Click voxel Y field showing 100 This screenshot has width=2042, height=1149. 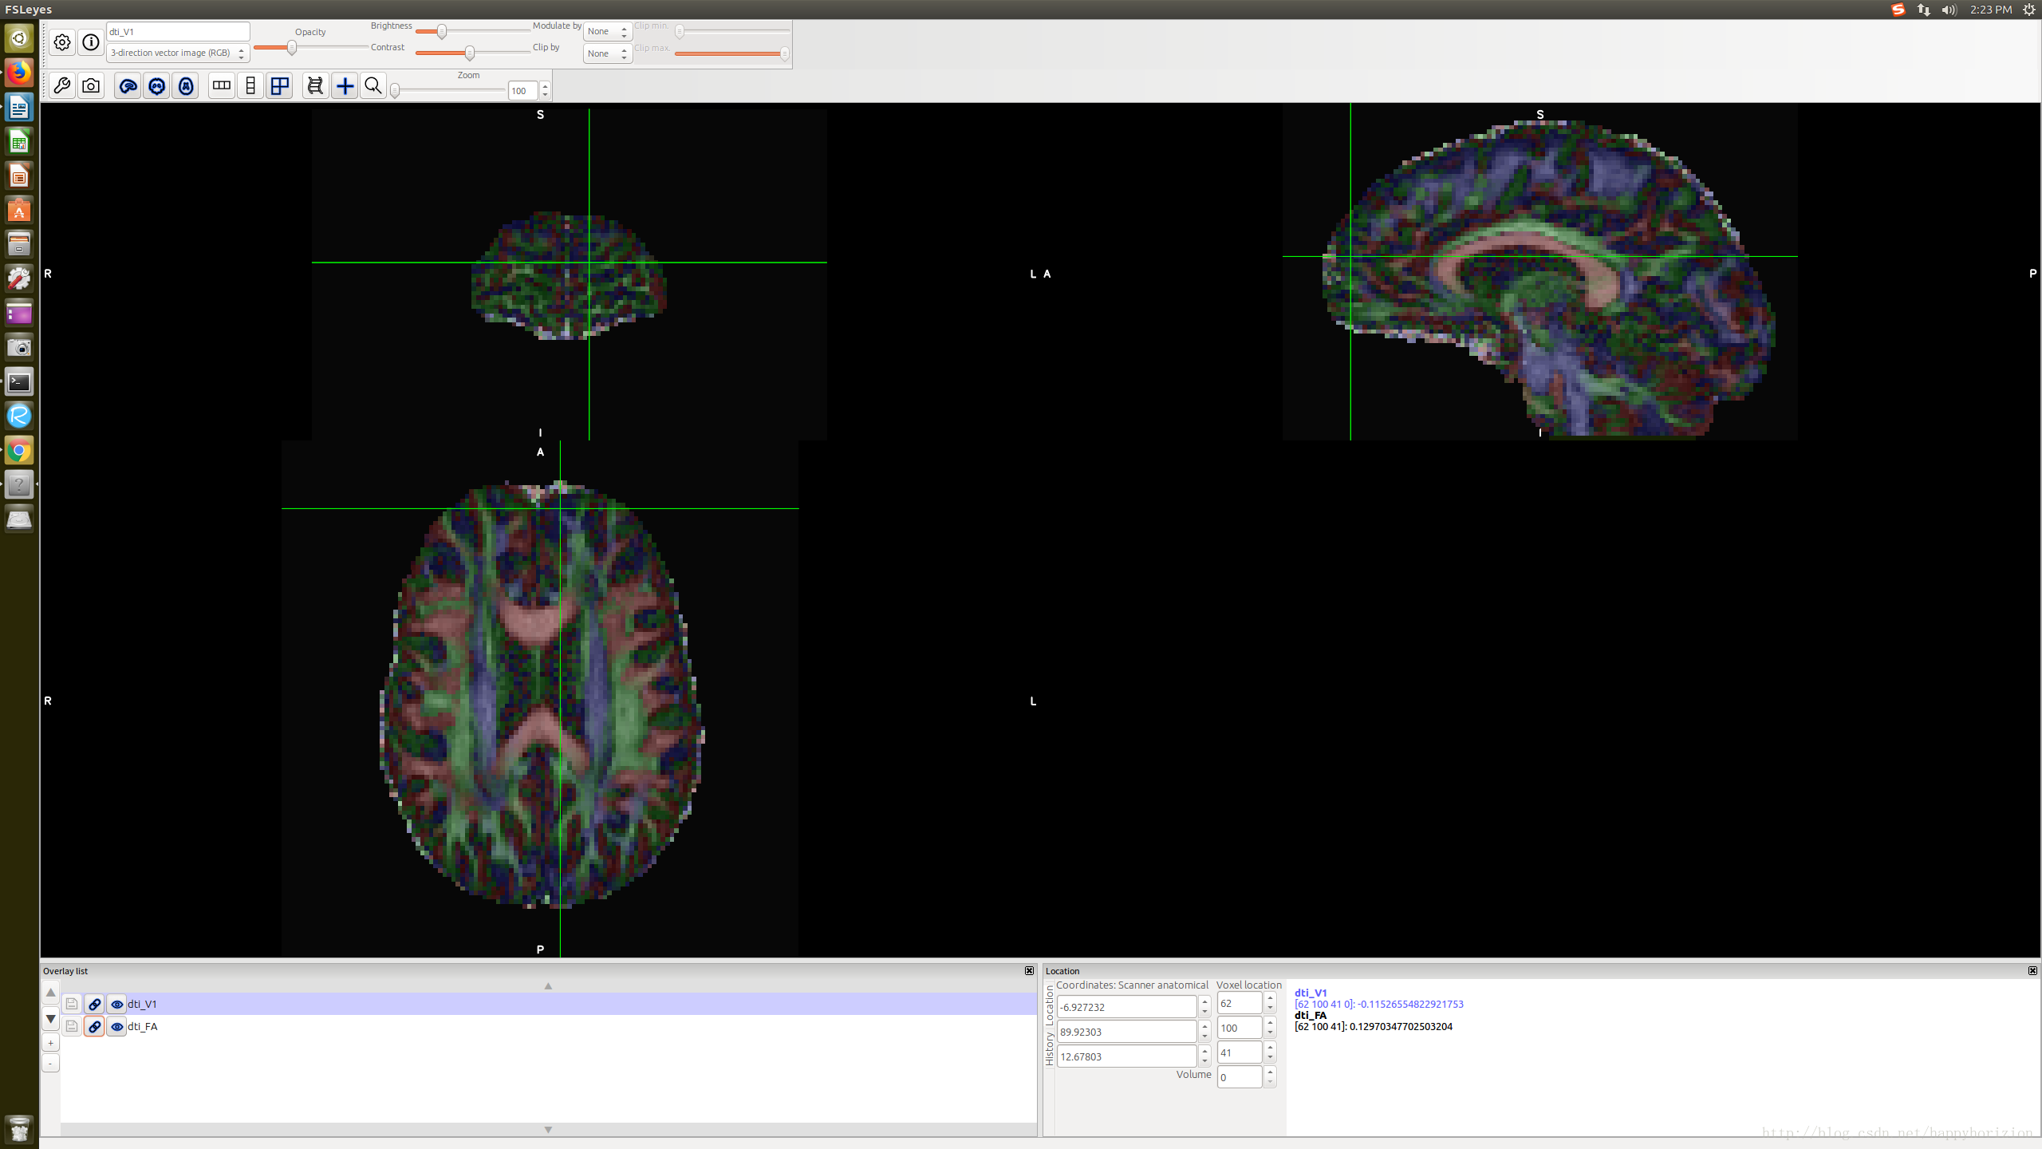coord(1240,1028)
